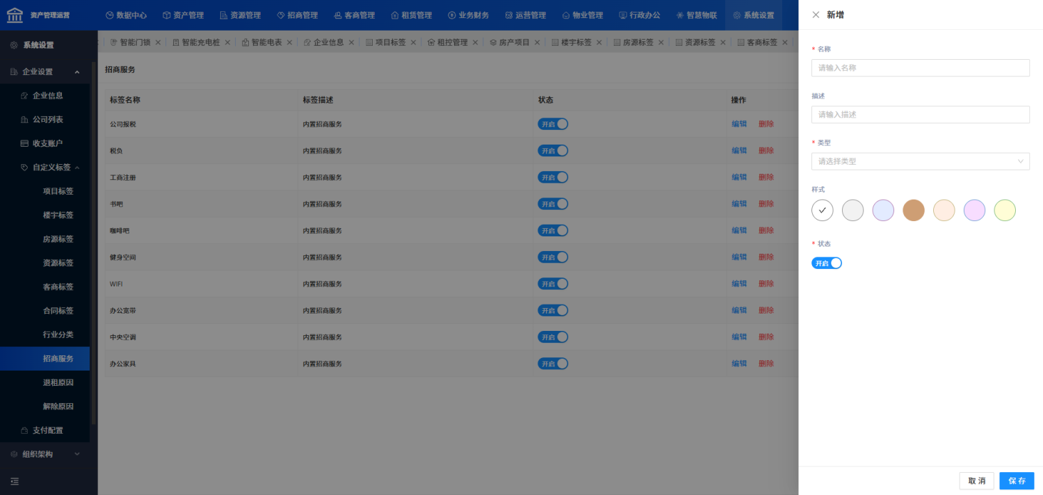Click the 取消 button

977,481
